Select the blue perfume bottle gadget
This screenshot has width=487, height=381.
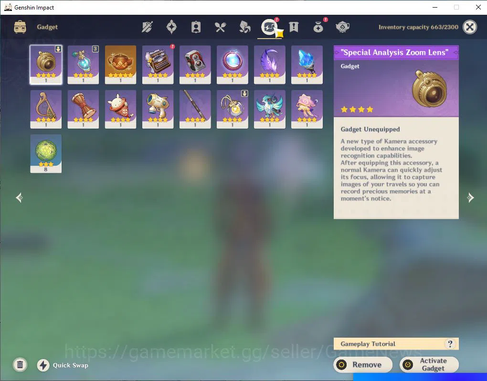tap(83, 64)
